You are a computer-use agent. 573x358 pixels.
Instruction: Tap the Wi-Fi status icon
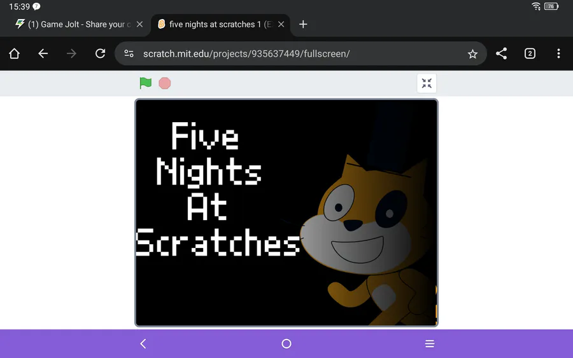tap(536, 6)
